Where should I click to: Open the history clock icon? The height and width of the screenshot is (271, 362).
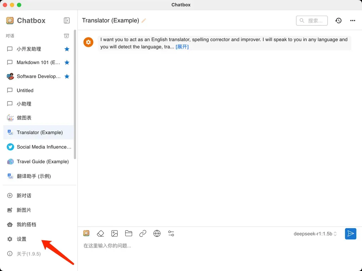click(339, 20)
